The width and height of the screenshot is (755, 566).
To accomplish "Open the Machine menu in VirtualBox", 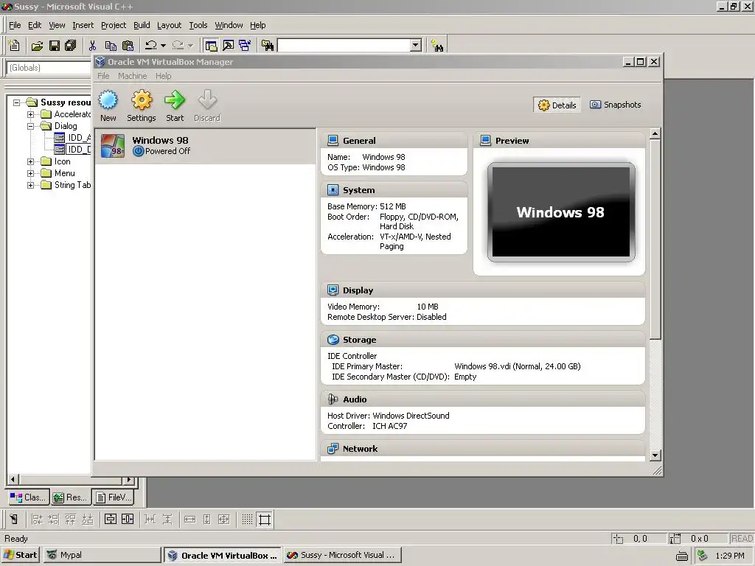I will click(x=133, y=76).
